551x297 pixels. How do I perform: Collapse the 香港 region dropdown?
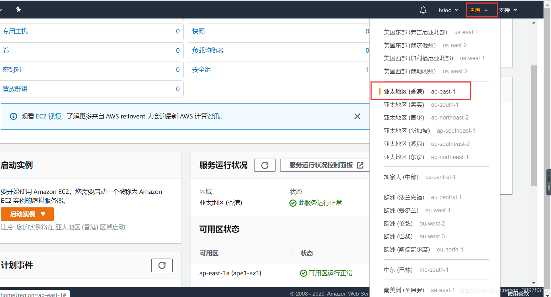[x=479, y=10]
